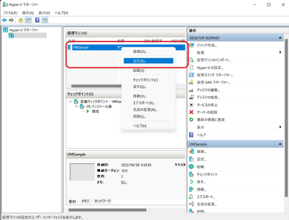
Task: Choose ヘルプ(H) in the context menu
Action: [149, 126]
